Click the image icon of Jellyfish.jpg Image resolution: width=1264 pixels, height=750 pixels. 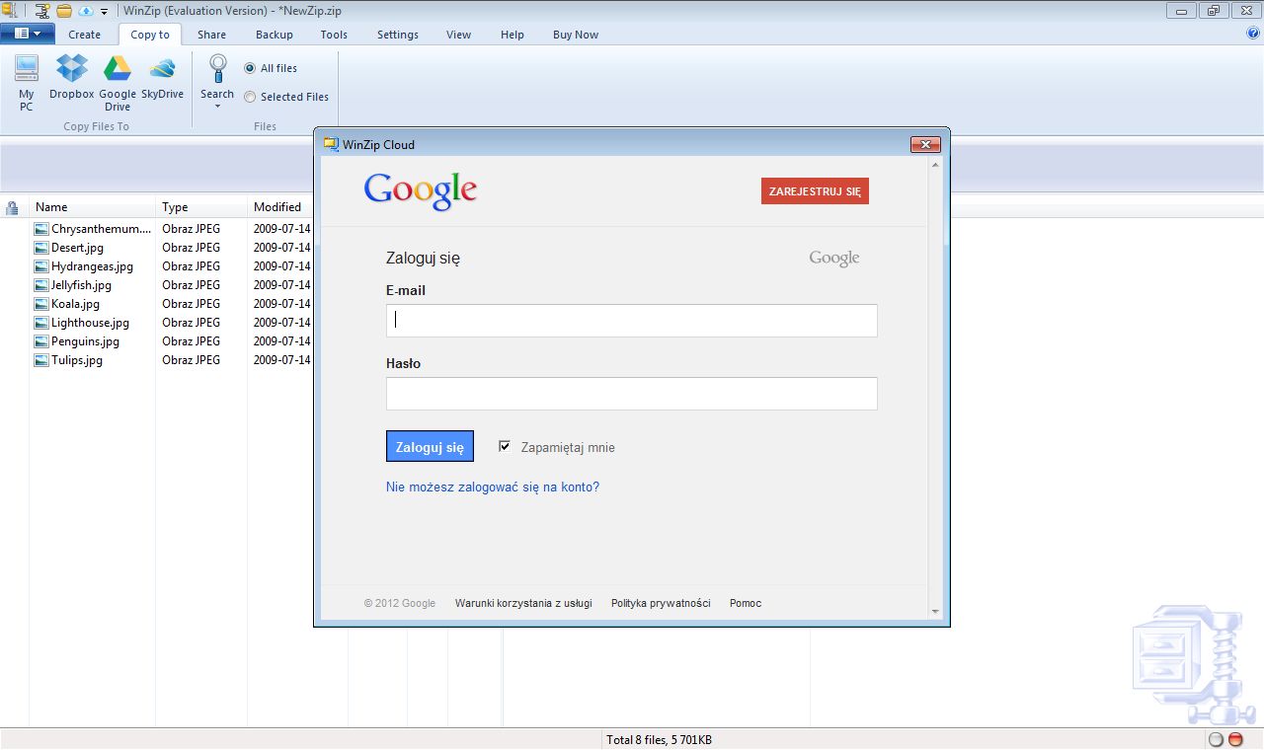click(x=40, y=285)
